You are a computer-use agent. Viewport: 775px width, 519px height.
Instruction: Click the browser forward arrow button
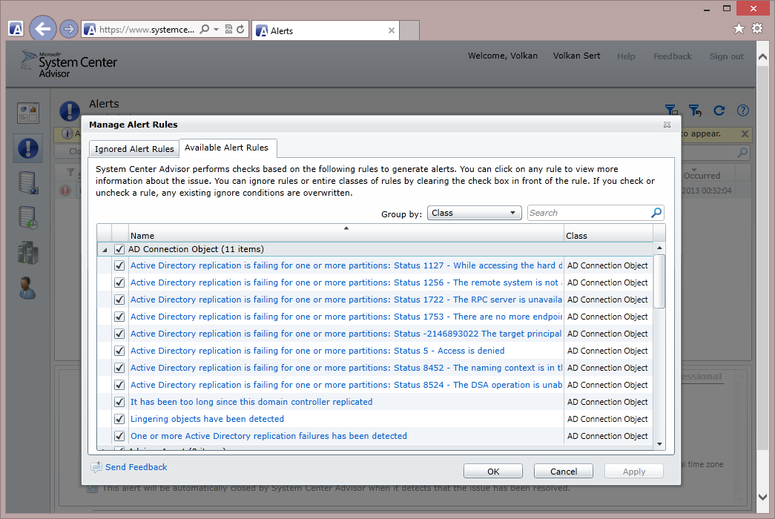pyautogui.click(x=69, y=29)
